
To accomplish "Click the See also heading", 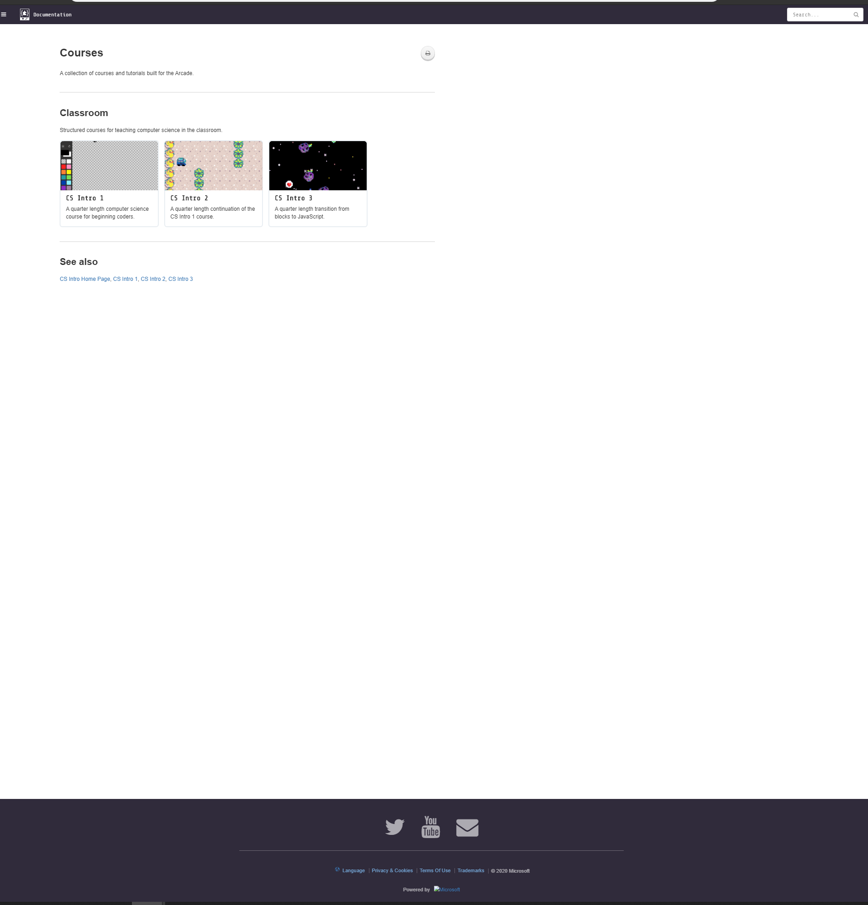I will (x=79, y=262).
